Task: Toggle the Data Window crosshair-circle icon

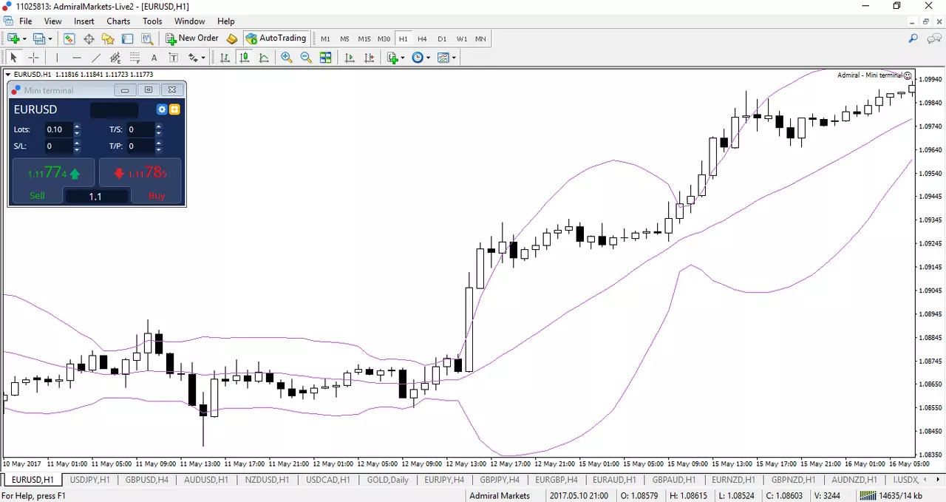Action: [89, 38]
